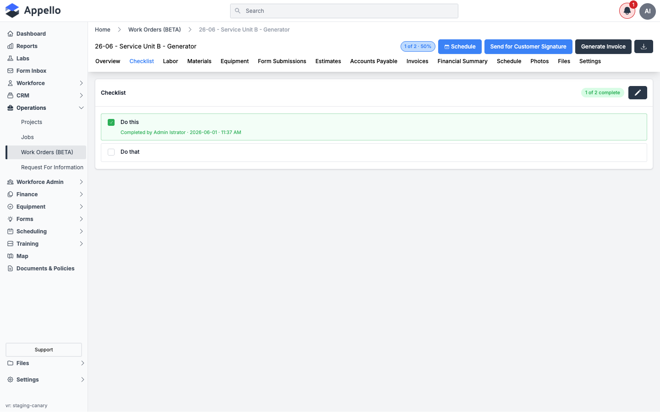The width and height of the screenshot is (660, 420).
Task: Click the CRM sidebar icon
Action: click(x=10, y=96)
